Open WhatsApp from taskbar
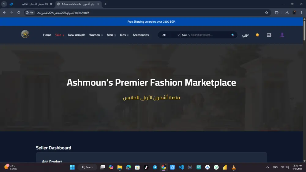Screen dimensions: 306x172 pyautogui.click(x=216, y=167)
